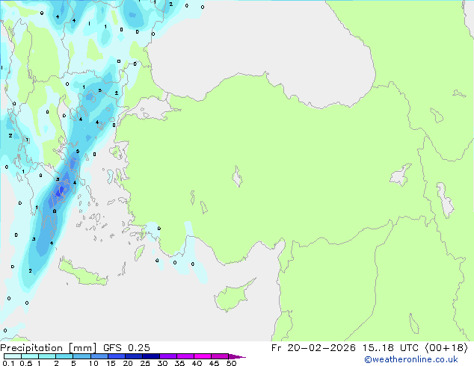The height and width of the screenshot is (366, 474).
Task: Click the 2–5 mm legend swatch
Action: tap(64, 356)
